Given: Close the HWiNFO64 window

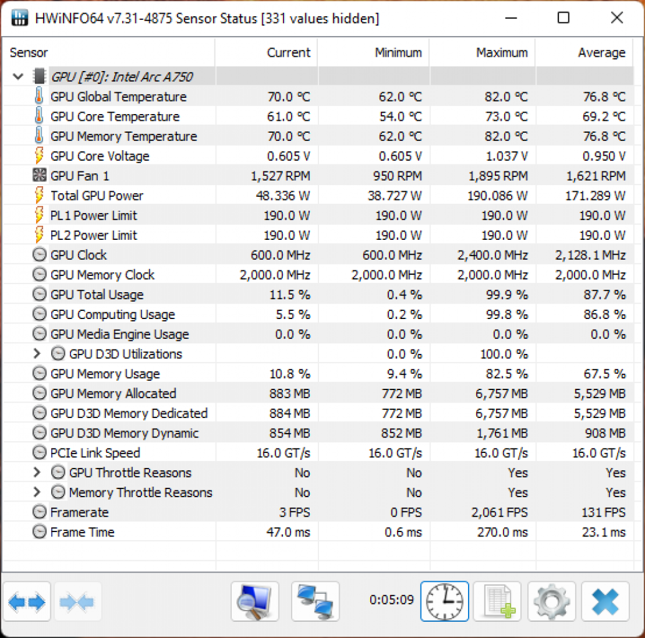Looking at the screenshot, I should [616, 17].
